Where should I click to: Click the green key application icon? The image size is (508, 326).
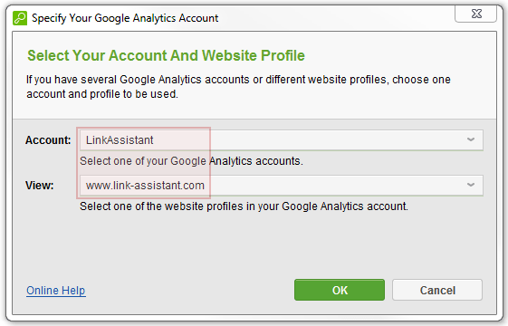click(x=20, y=18)
